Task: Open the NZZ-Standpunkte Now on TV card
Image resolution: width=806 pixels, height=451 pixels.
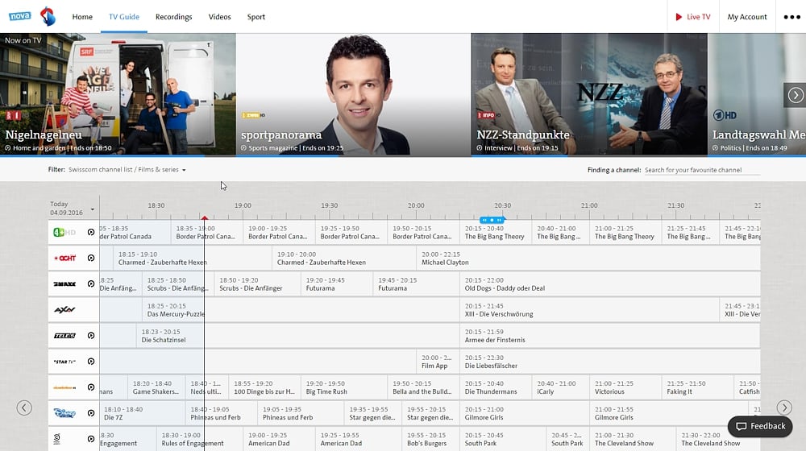Action: 589,94
